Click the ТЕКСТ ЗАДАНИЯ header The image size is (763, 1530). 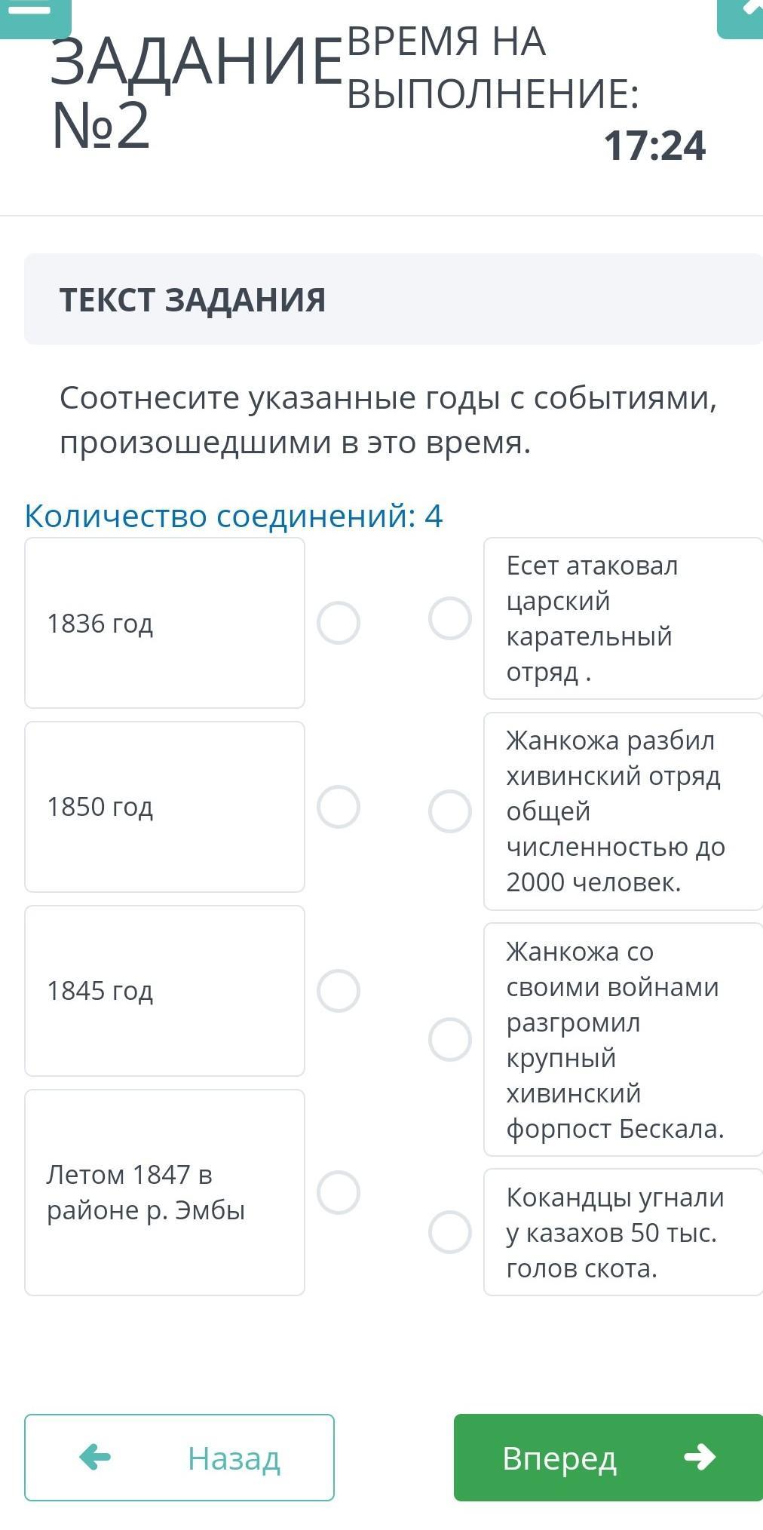193,299
